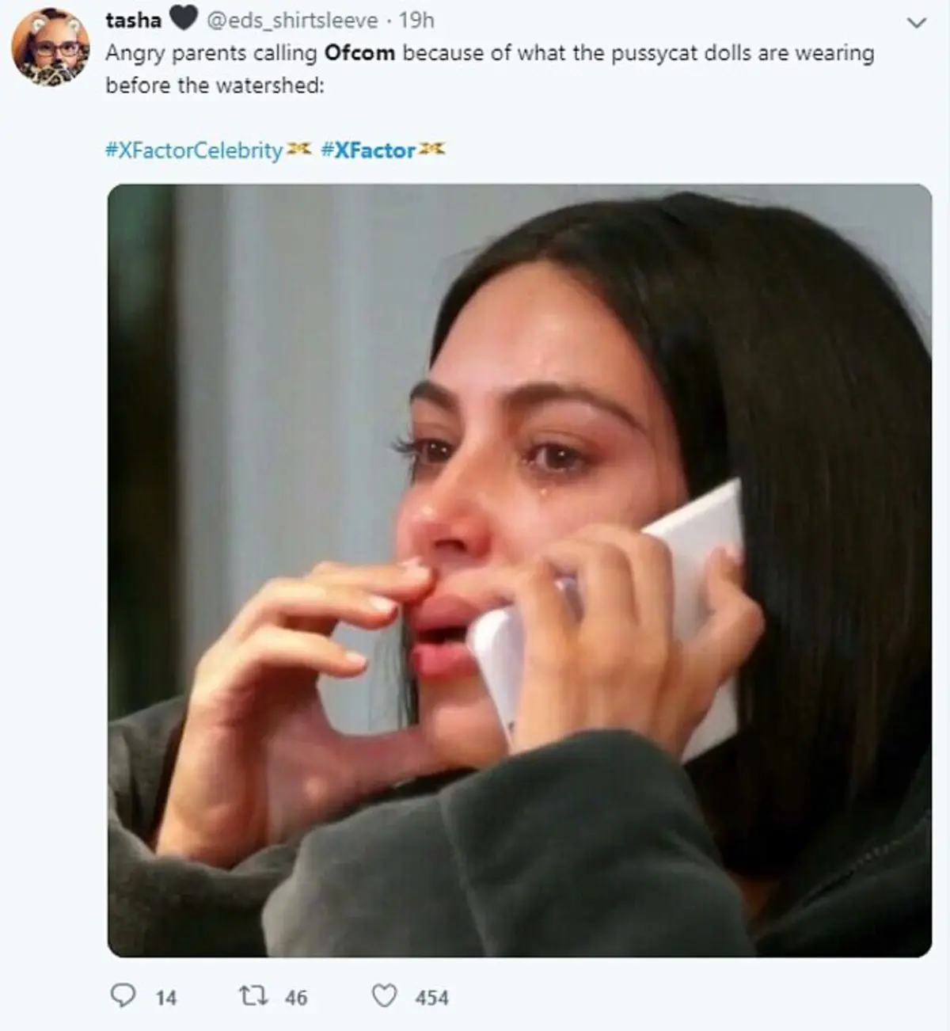
Task: Open the bold #XFactor hashtag
Action: pyautogui.click(x=368, y=150)
